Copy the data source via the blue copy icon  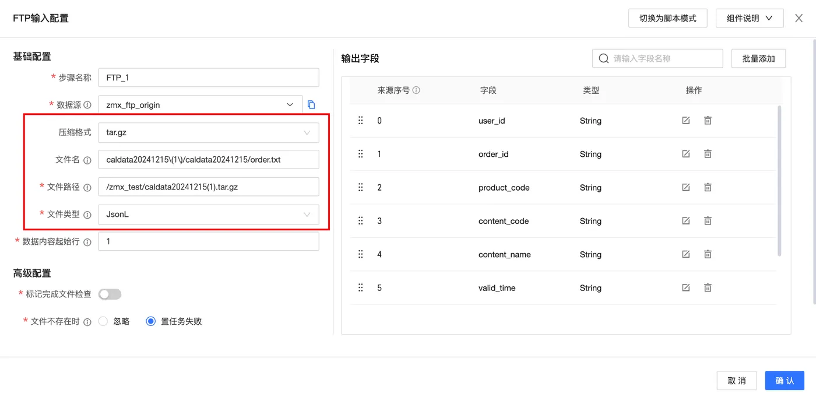[x=311, y=105]
